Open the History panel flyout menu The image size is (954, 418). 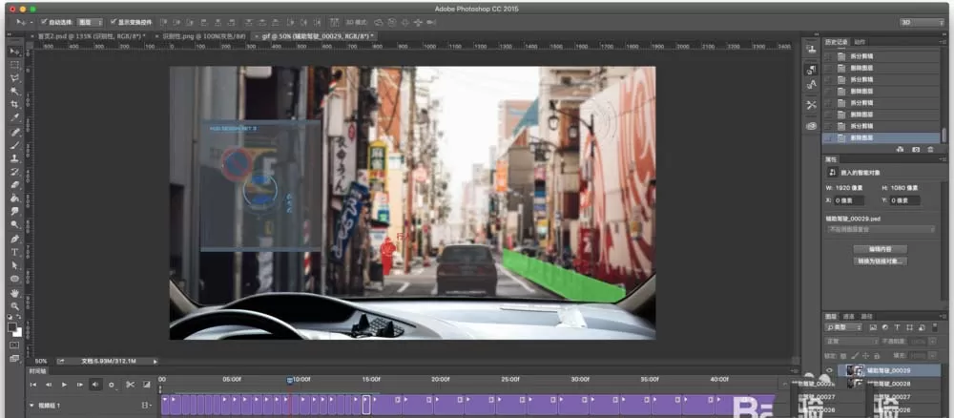943,42
